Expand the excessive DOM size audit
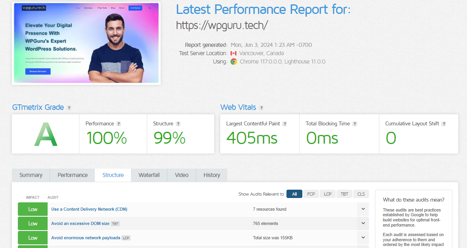The image size is (467, 248). (363, 223)
